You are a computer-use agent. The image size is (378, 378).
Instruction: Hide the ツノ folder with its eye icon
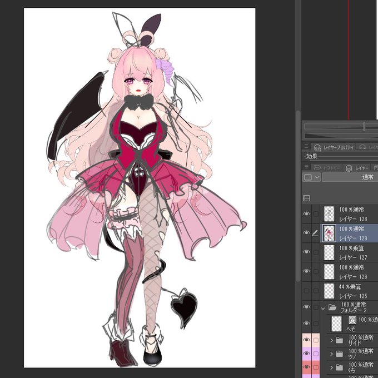pos(307,354)
